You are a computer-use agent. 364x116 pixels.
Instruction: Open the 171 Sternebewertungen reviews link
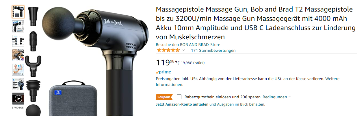click(213, 50)
